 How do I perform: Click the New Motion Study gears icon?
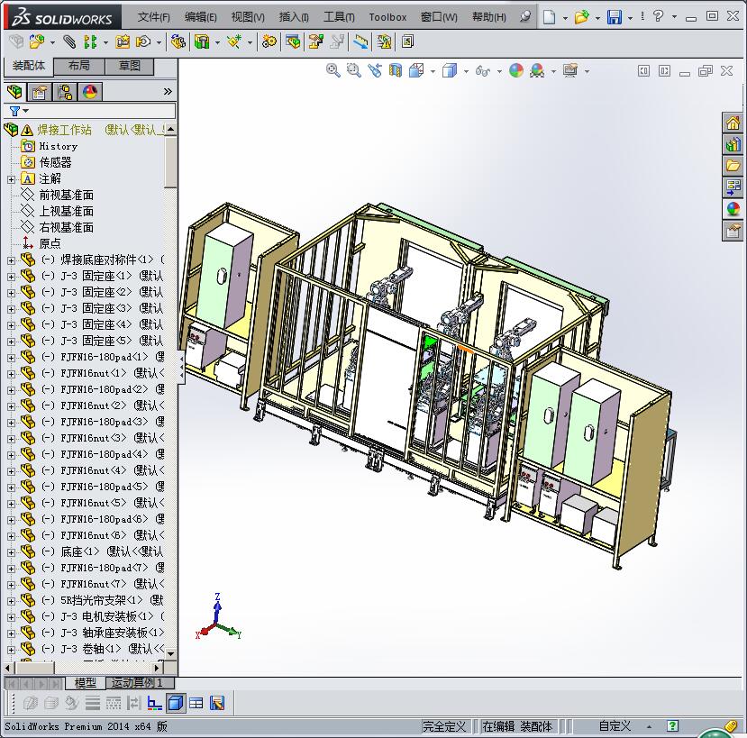pyautogui.click(x=269, y=42)
